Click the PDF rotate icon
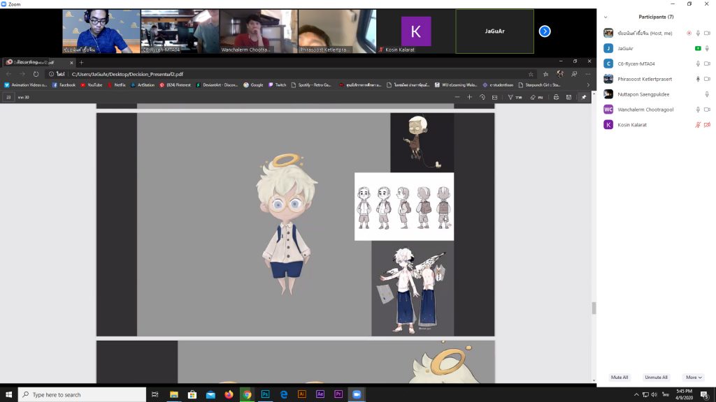This screenshot has width=716, height=402. click(x=482, y=97)
